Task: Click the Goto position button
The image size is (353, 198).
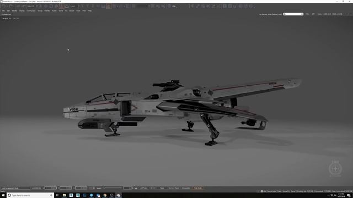Action: (x=186, y=188)
